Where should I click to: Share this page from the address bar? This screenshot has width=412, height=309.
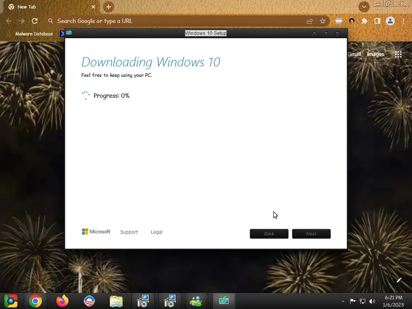tap(310, 21)
